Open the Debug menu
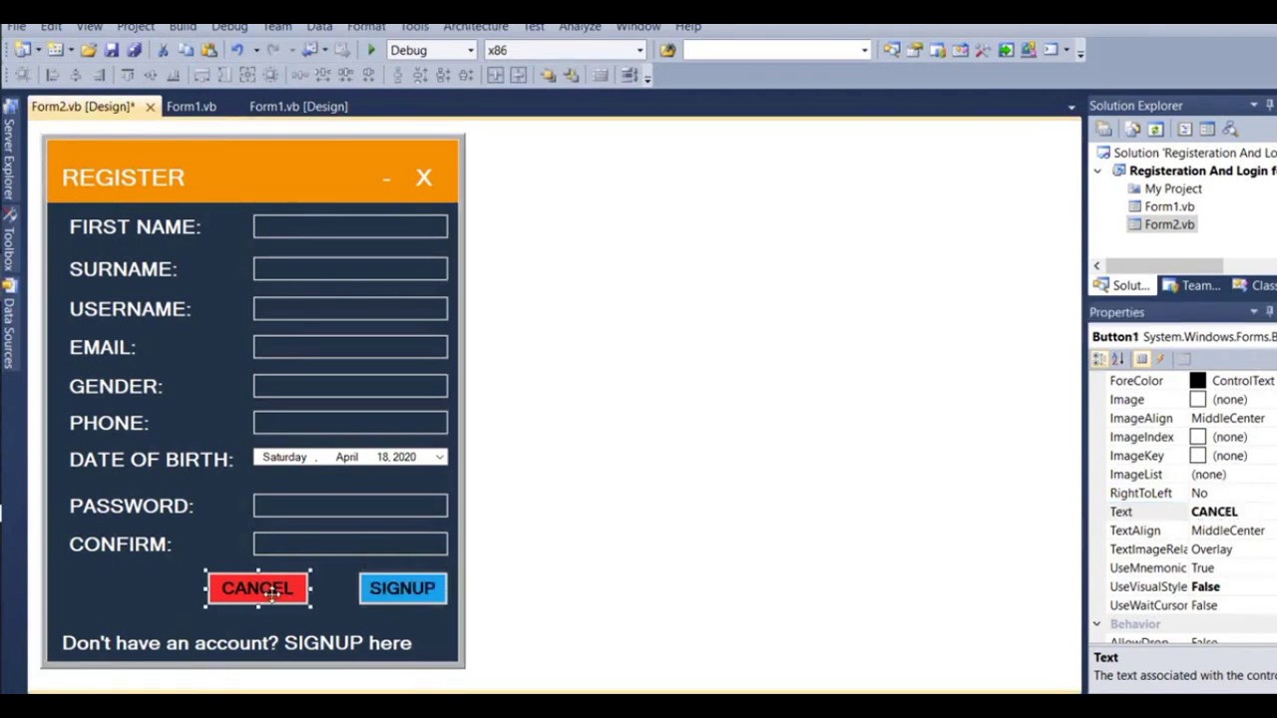Screen dimensions: 1277x718 pyautogui.click(x=229, y=25)
